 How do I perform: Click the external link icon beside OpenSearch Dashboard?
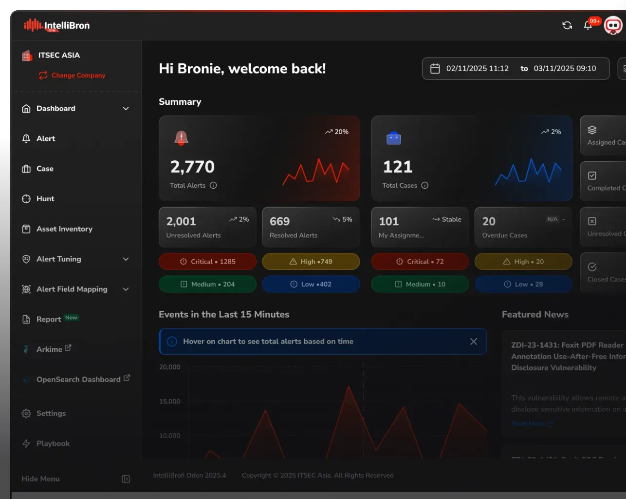pos(127,377)
